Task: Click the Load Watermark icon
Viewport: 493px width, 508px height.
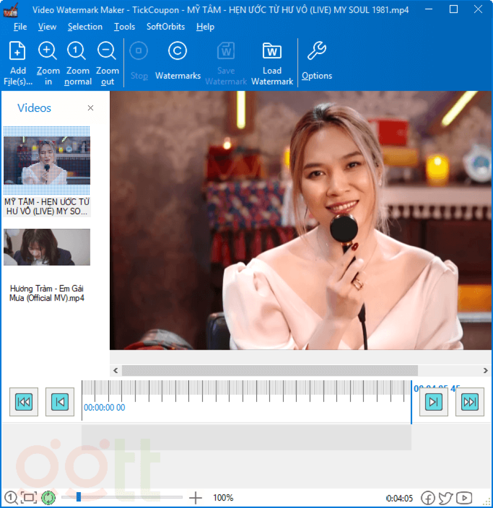Action: coord(272,51)
